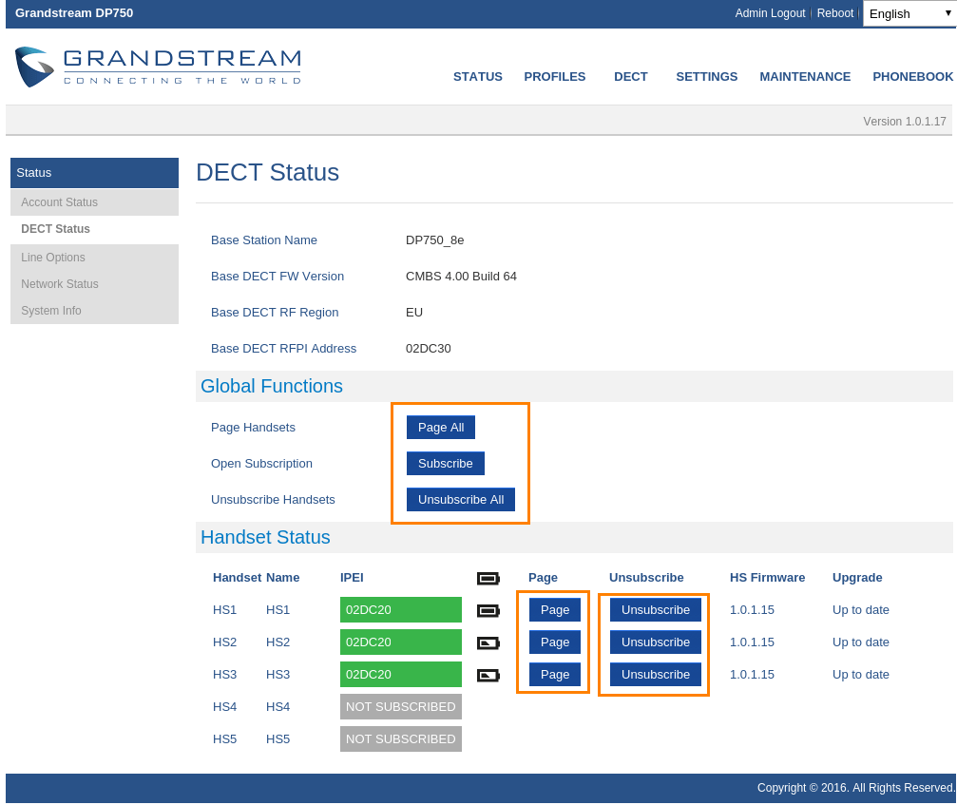Click the Global Functions section heading

point(272,386)
